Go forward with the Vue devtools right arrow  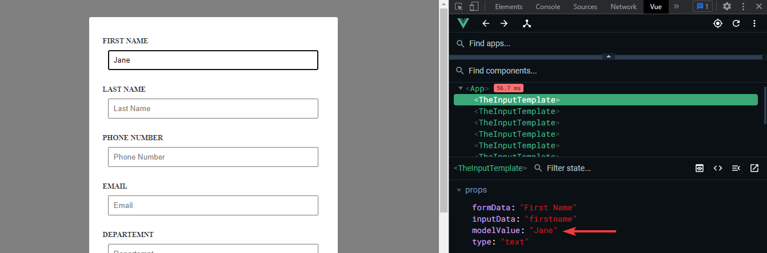point(504,23)
